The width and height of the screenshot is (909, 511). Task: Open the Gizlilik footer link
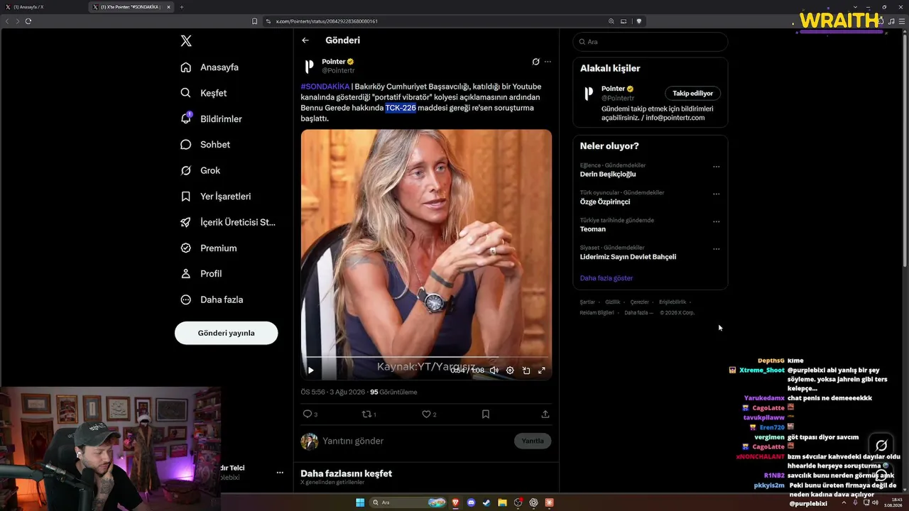click(x=613, y=302)
